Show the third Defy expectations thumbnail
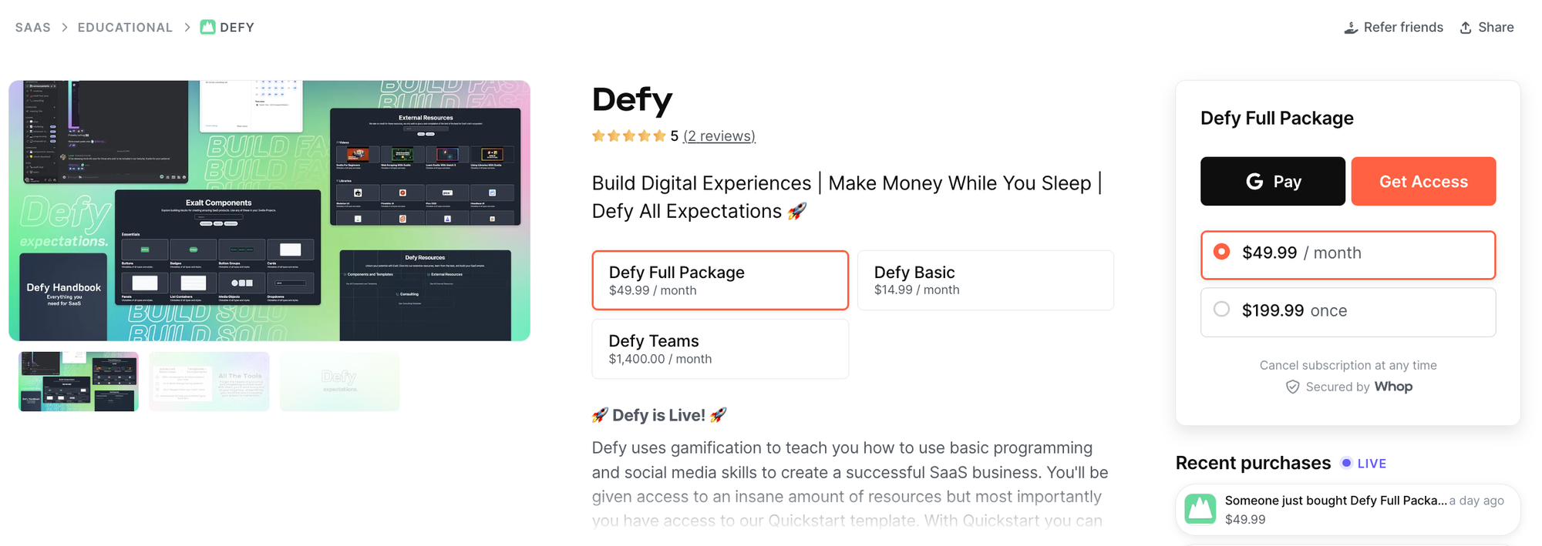This screenshot has height=546, width=1542. pyautogui.click(x=339, y=382)
